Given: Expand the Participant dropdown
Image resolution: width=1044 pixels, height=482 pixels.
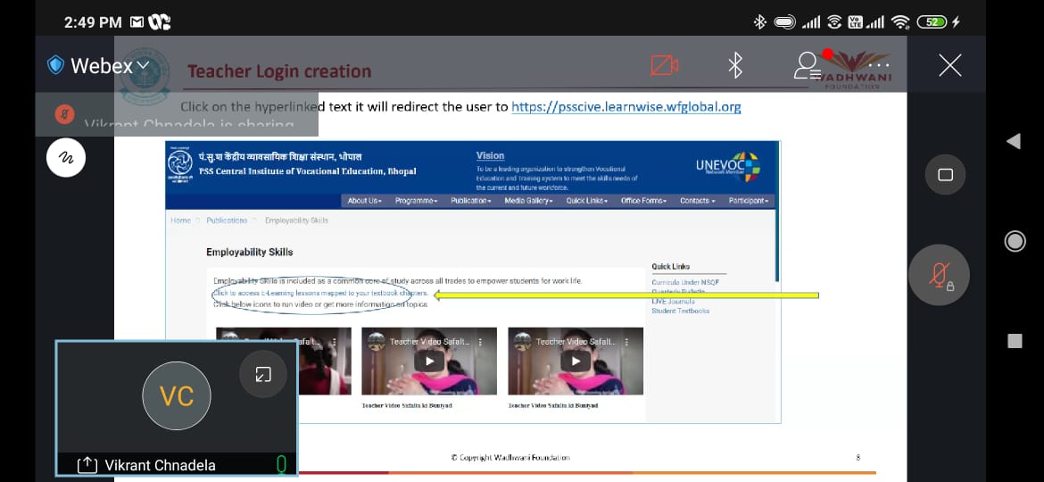Looking at the screenshot, I should click(749, 201).
